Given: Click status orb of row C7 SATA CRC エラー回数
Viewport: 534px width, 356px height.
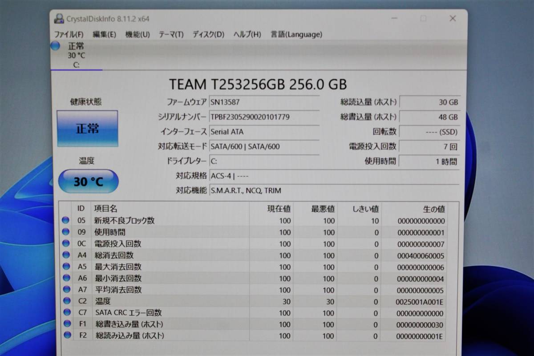Looking at the screenshot, I should (x=67, y=312).
